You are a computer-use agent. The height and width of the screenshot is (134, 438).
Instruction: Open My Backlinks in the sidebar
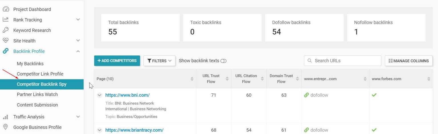[30, 64]
